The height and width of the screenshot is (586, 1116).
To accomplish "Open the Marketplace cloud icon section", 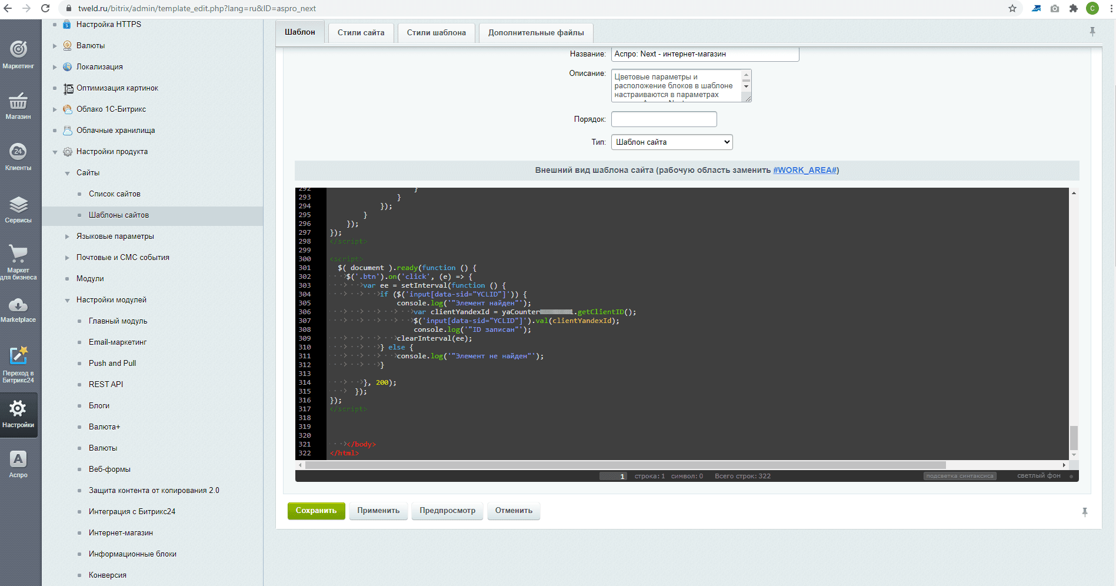I will click(x=18, y=310).
